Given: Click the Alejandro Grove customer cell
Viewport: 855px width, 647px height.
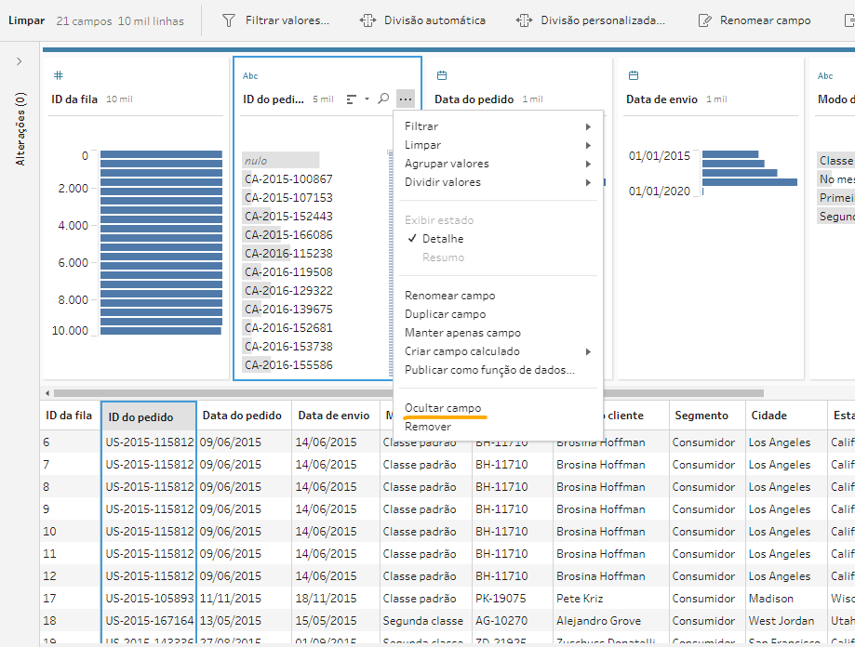Looking at the screenshot, I should [610, 621].
